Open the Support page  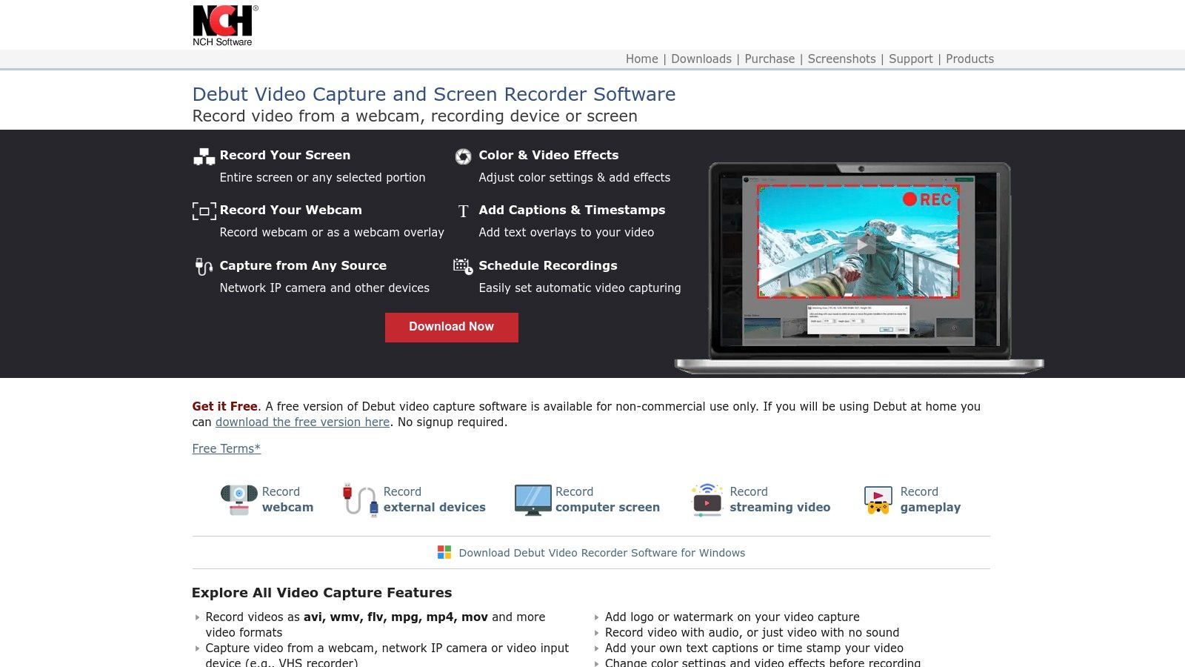coord(910,59)
